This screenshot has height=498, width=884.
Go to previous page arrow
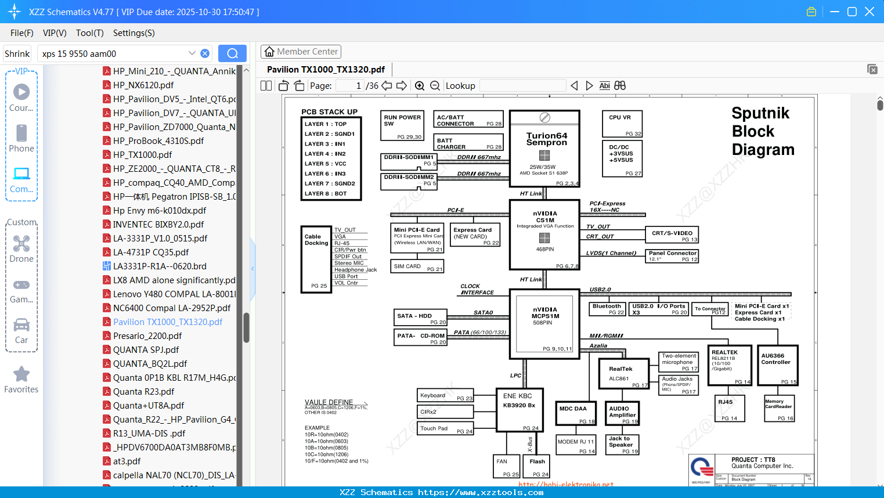[x=387, y=85]
